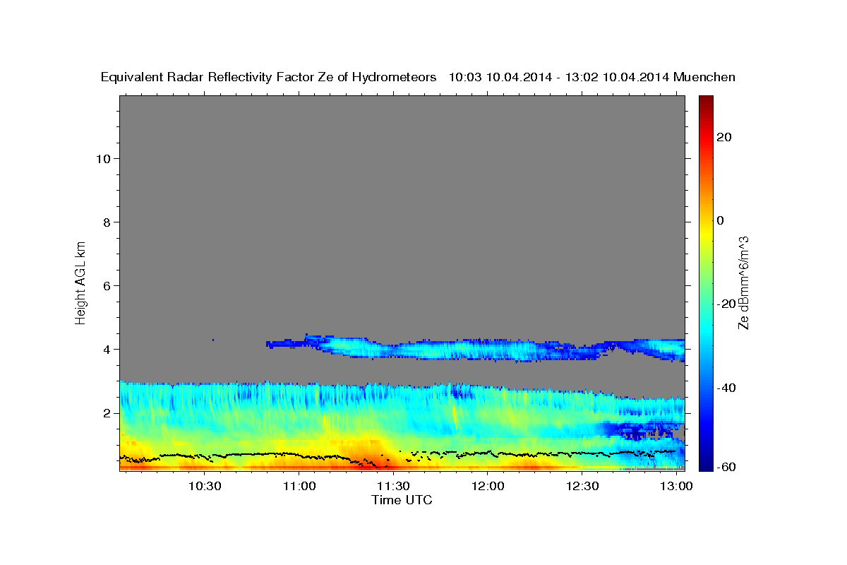Viewport: 847px width, 565px height.
Task: Click the 'Time UTC' axis label
Action: point(402,500)
